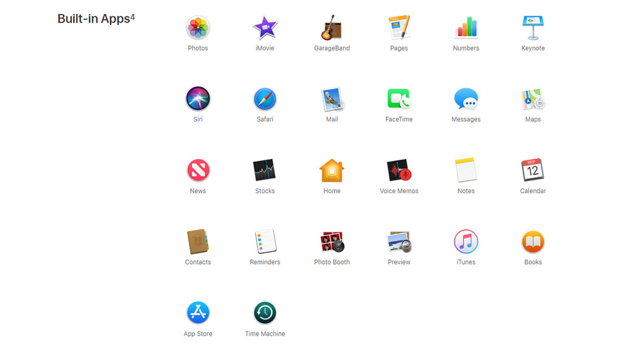Select the Reminders list icon

click(x=265, y=241)
